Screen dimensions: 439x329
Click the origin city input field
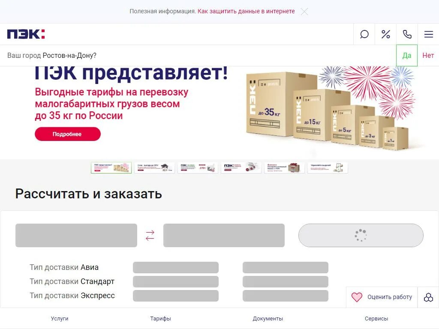point(76,235)
